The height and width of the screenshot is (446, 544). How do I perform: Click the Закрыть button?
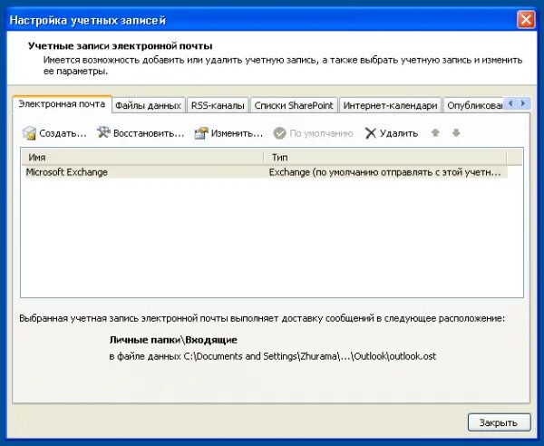coord(499,422)
